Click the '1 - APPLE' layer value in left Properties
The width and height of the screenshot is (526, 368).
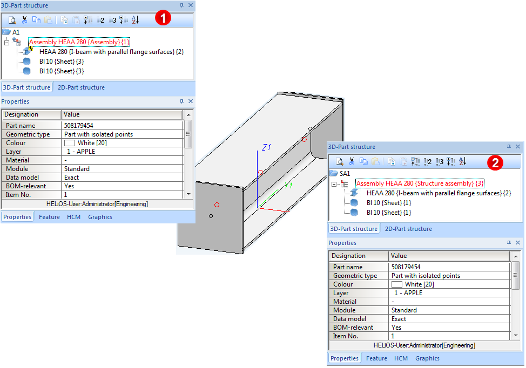[81, 152]
